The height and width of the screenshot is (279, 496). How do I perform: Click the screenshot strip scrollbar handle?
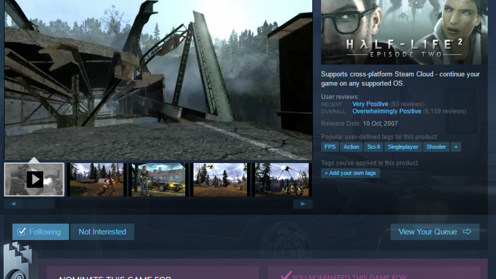pyautogui.click(x=40, y=204)
